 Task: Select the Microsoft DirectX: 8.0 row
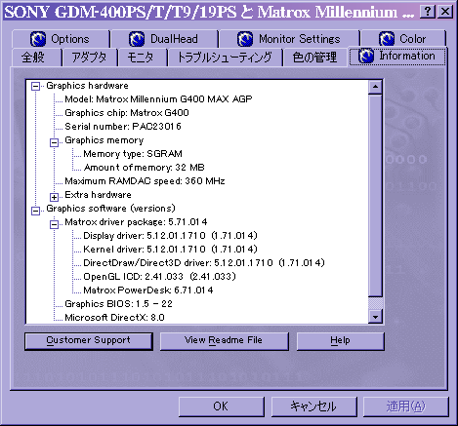point(114,318)
